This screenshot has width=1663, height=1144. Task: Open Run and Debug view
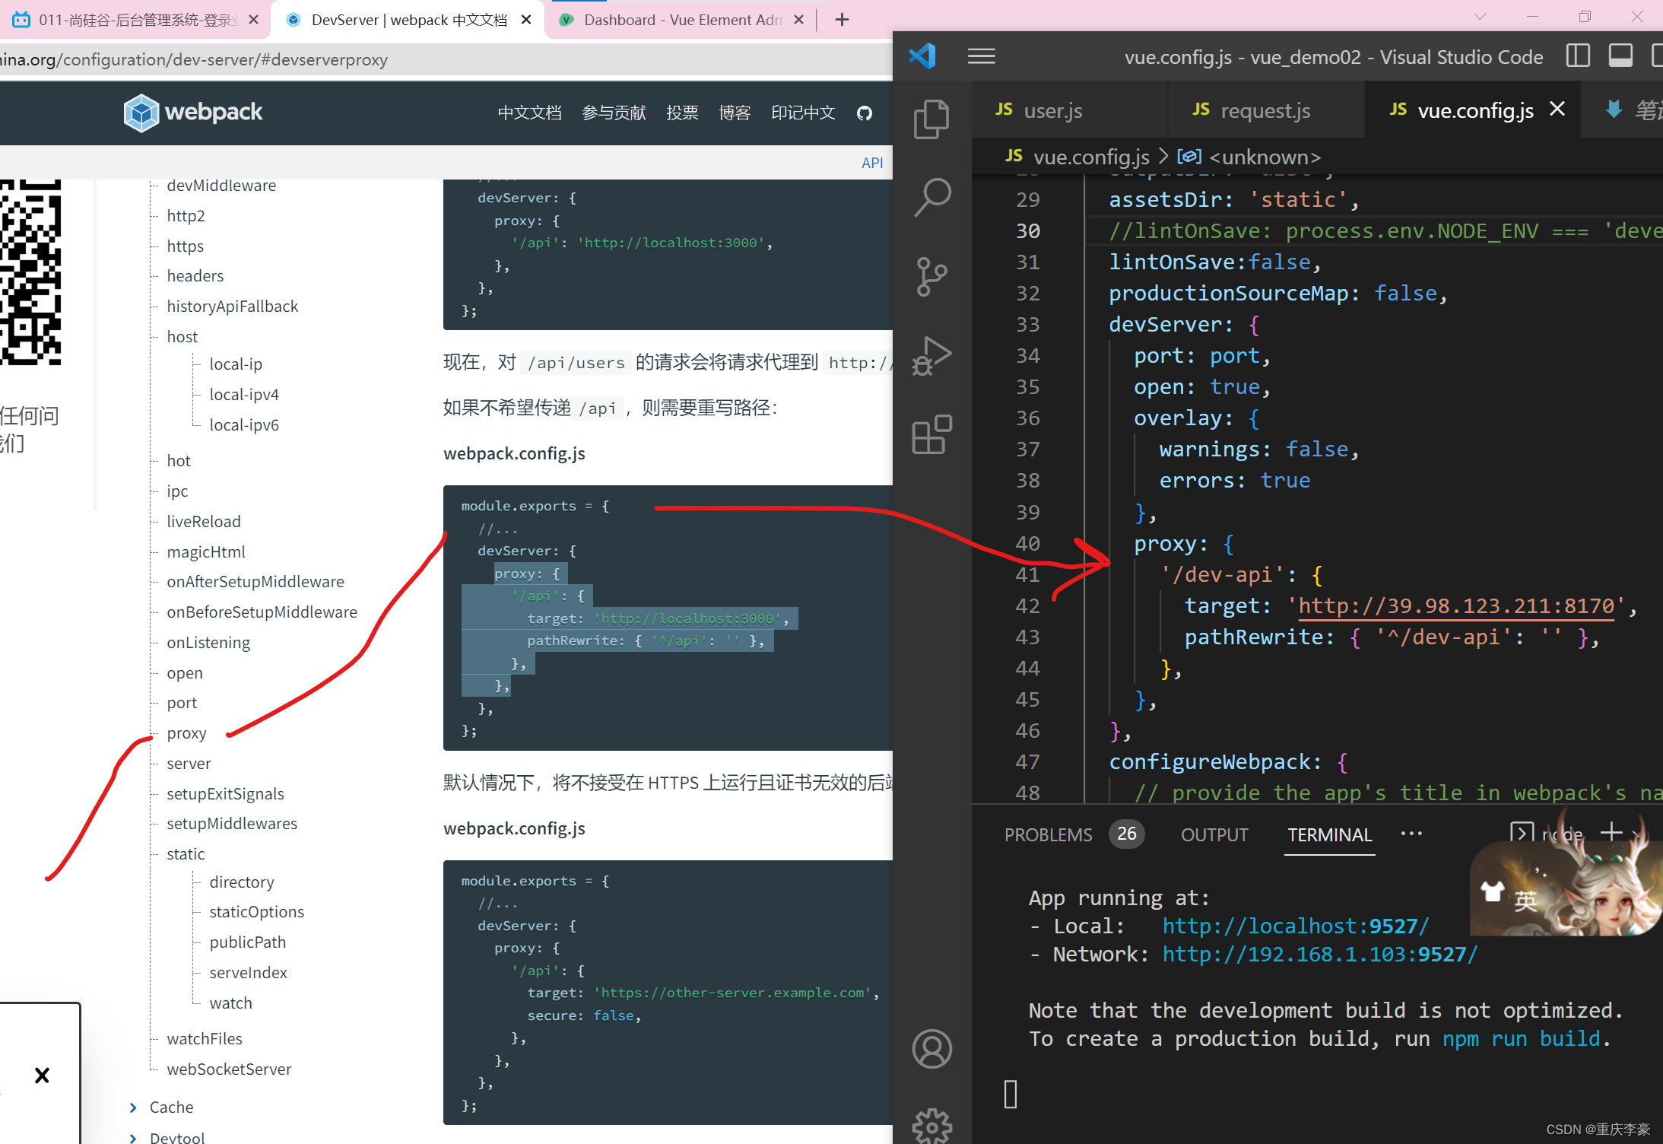[931, 356]
